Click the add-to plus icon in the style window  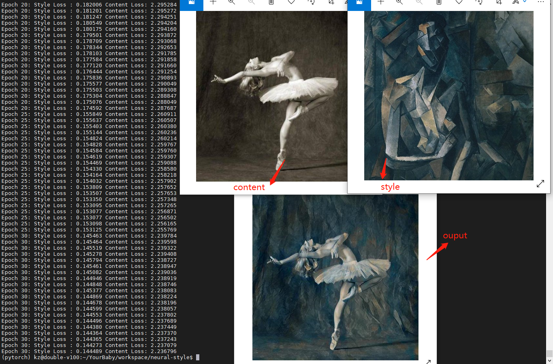click(x=381, y=2)
